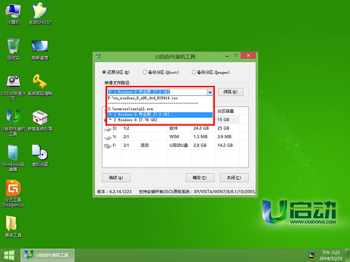Click '24.2 GB' in the D: row
Image resolution: width=350 pixels, height=262 pixels.
coord(201,128)
